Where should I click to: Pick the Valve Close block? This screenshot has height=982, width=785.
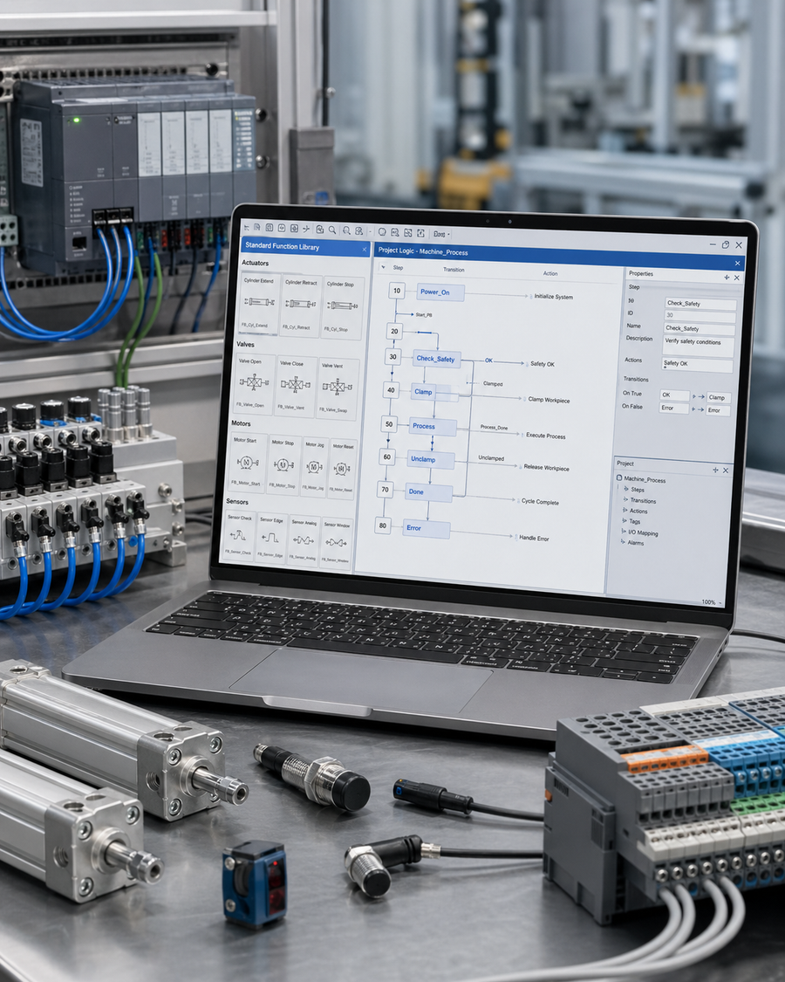point(296,387)
